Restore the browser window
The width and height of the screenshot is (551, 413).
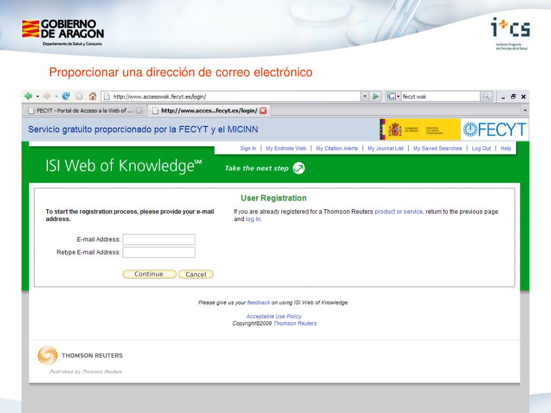pyautogui.click(x=513, y=97)
